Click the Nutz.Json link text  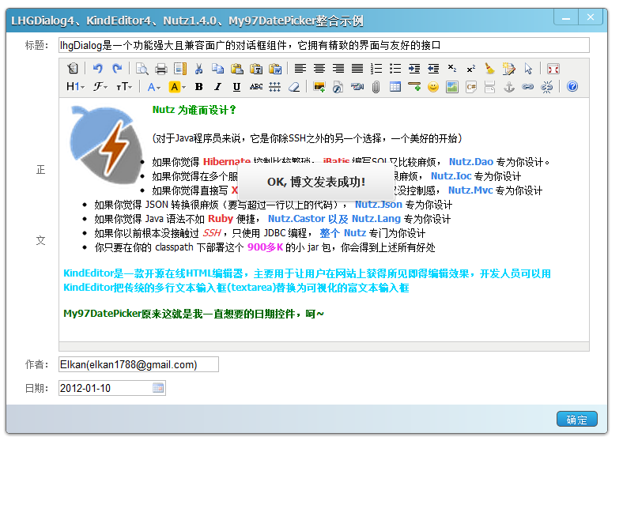tap(378, 205)
